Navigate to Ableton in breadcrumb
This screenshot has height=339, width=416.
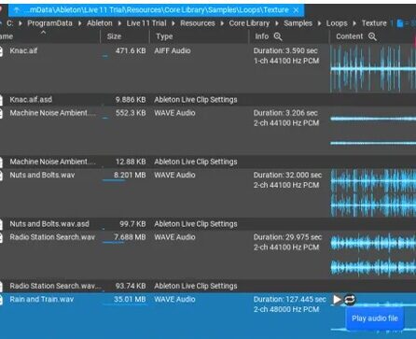100,23
